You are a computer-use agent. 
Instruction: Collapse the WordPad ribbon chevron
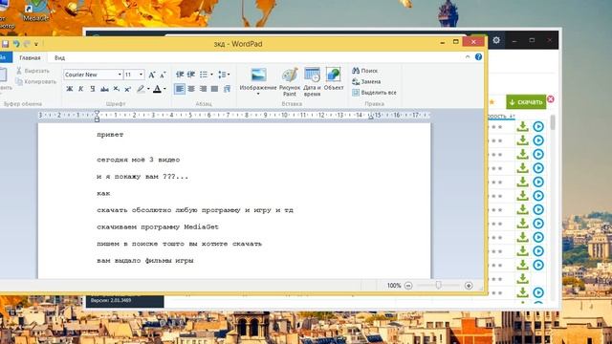tap(468, 57)
